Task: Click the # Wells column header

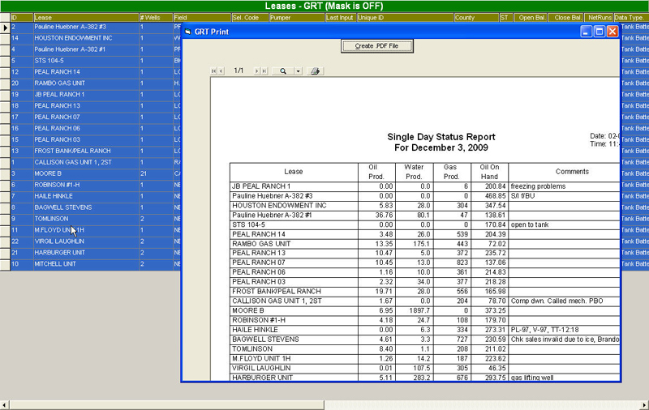Action: tap(156, 17)
